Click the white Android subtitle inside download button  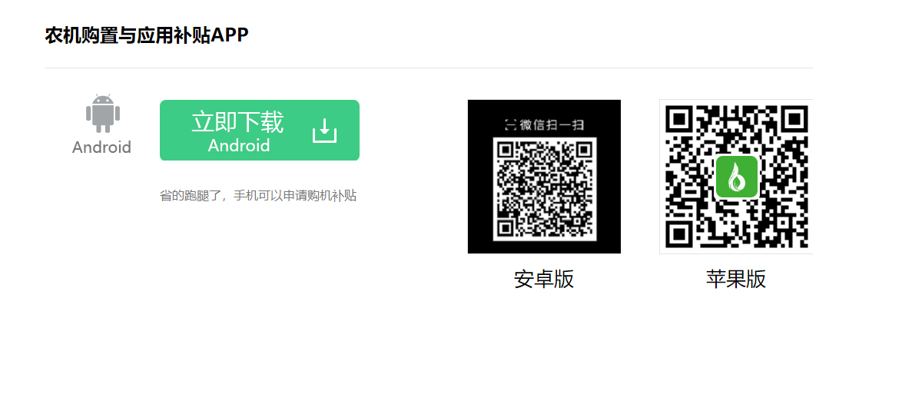[x=239, y=145]
